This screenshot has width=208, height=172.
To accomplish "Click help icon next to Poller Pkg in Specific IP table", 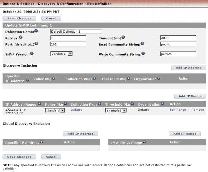I will [53, 78].
